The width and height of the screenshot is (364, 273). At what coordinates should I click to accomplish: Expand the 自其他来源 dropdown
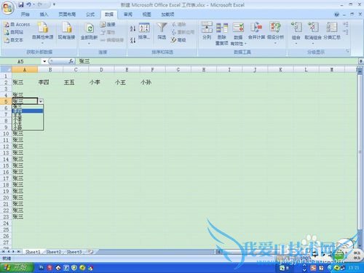(43, 43)
